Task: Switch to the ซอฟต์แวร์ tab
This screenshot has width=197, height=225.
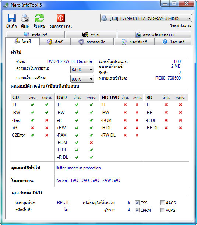Action: click(134, 42)
